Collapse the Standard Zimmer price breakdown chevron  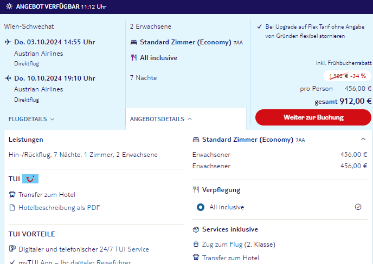[363, 139]
